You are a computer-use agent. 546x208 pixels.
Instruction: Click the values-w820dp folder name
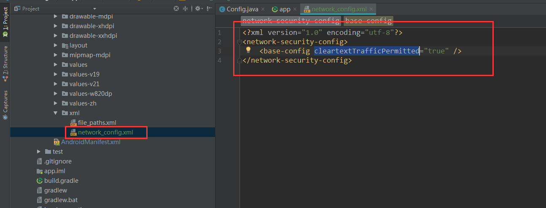[x=91, y=94]
